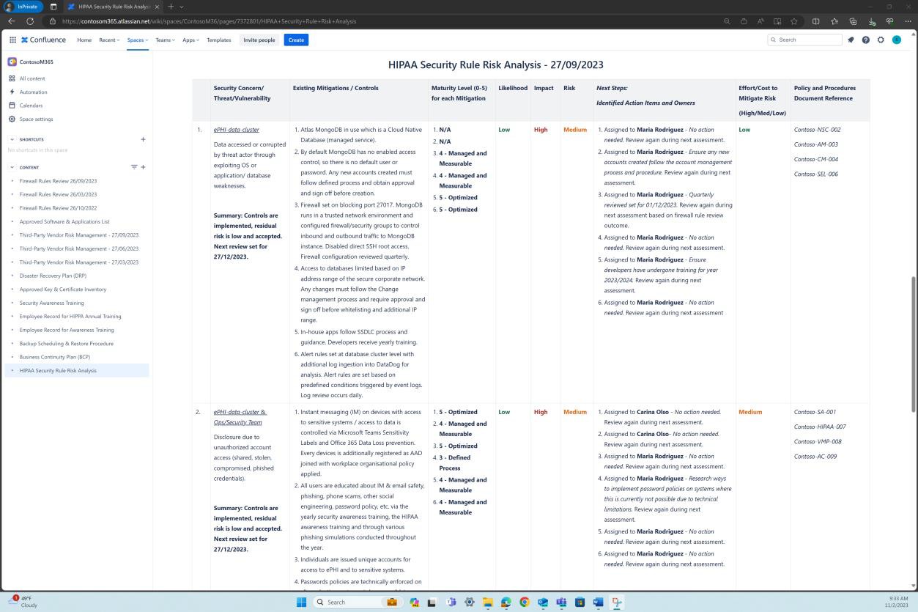Switch to the Home navigation tab

click(84, 40)
